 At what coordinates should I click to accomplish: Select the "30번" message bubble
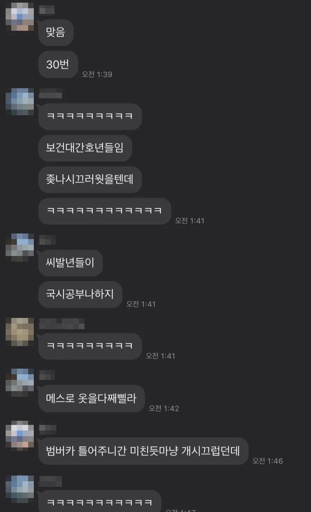[58, 65]
